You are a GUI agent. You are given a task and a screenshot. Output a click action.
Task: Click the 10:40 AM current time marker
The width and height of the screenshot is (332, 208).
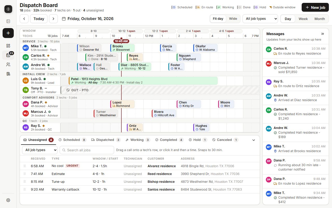(x=121, y=41)
